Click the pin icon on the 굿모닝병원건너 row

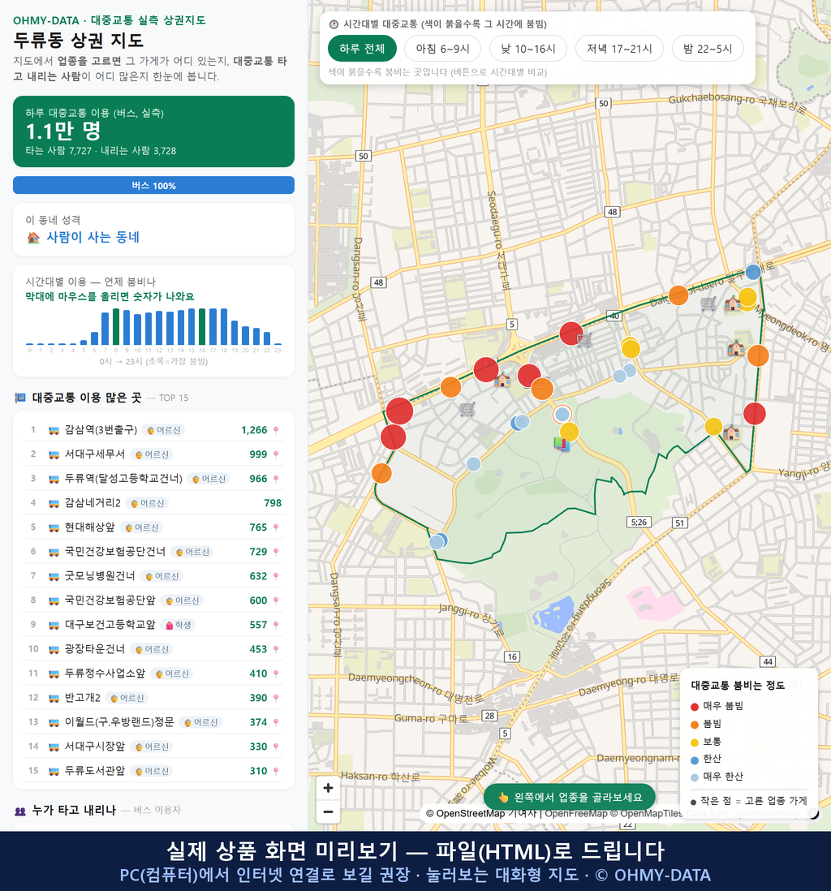click(276, 576)
